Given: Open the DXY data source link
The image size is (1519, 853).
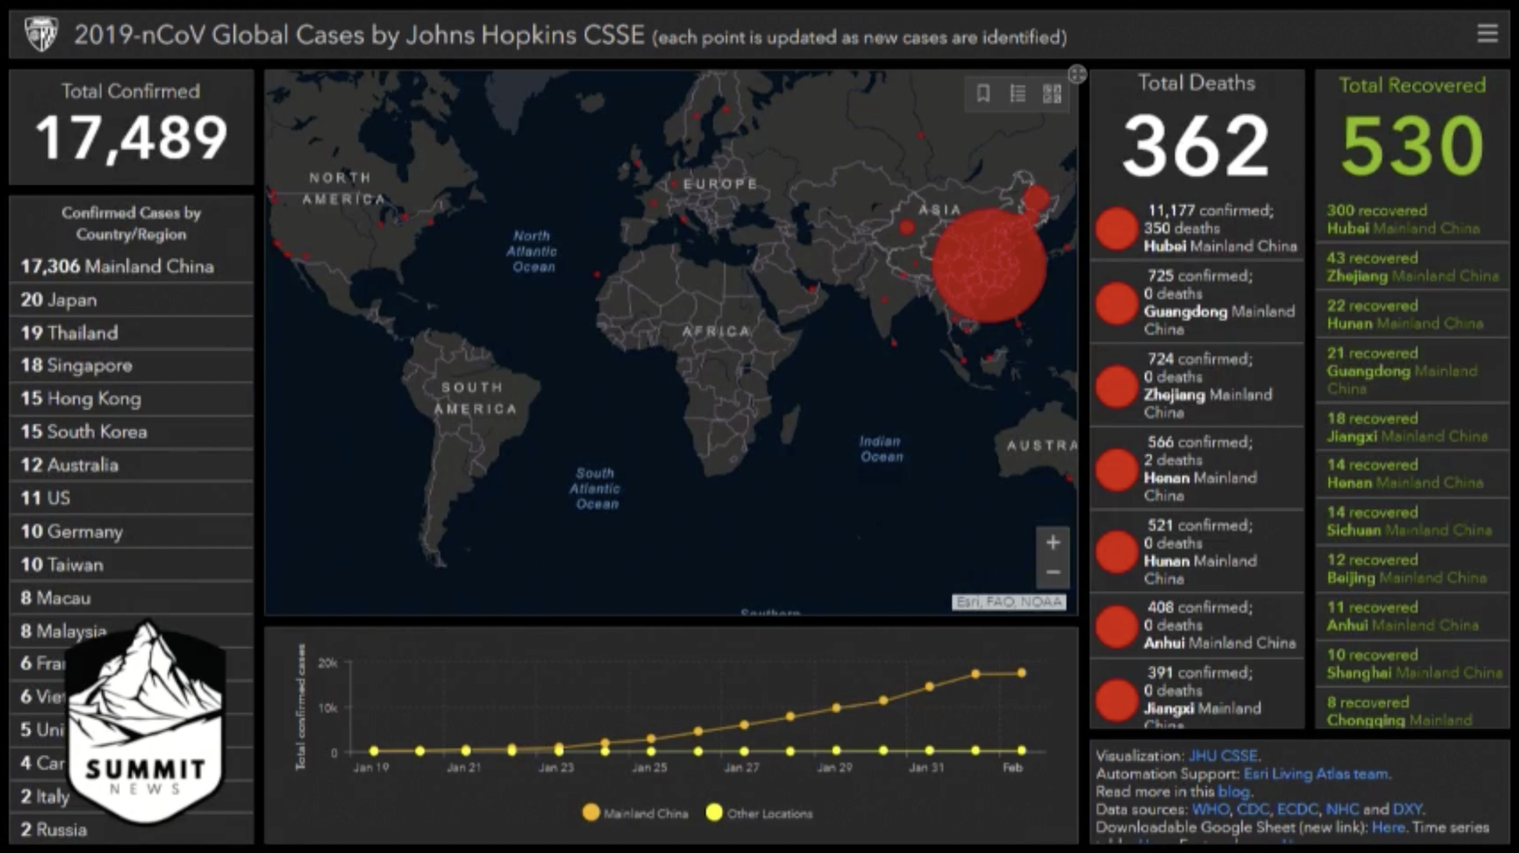Looking at the screenshot, I should [1407, 809].
